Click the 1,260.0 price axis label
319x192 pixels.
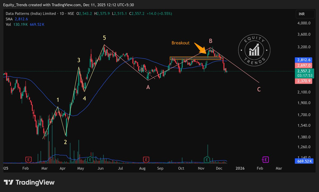304,147
